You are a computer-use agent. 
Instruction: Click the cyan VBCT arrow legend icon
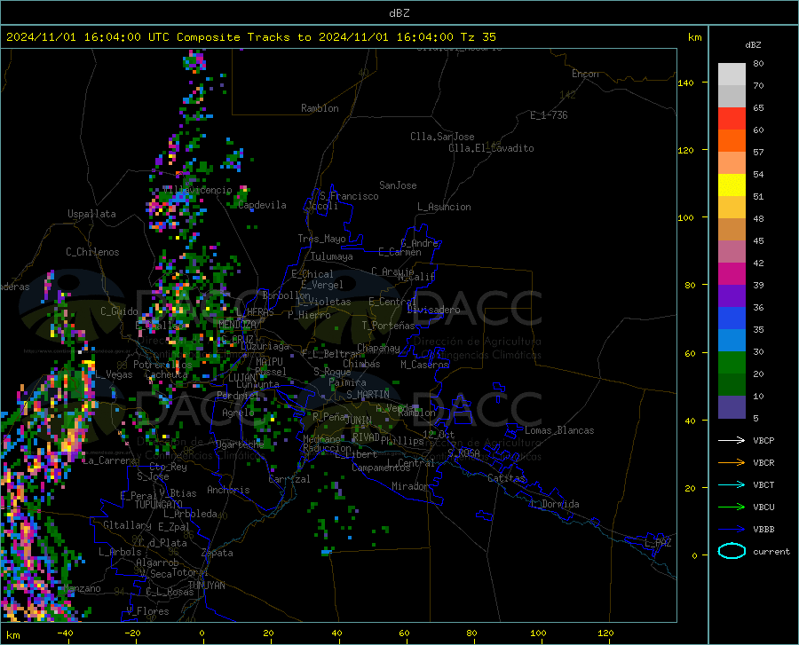(x=732, y=484)
